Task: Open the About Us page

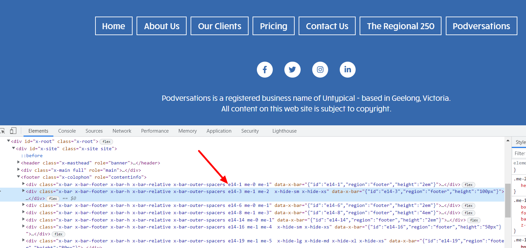Action: point(162,26)
